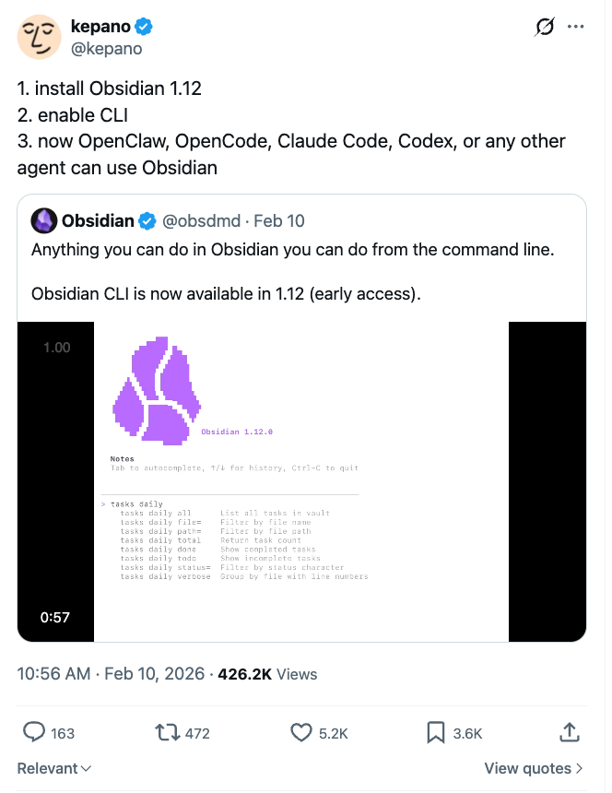Image resolution: width=612 pixels, height=793 pixels.
Task: Play the Obsidian CLI demo video
Action: pos(301,480)
